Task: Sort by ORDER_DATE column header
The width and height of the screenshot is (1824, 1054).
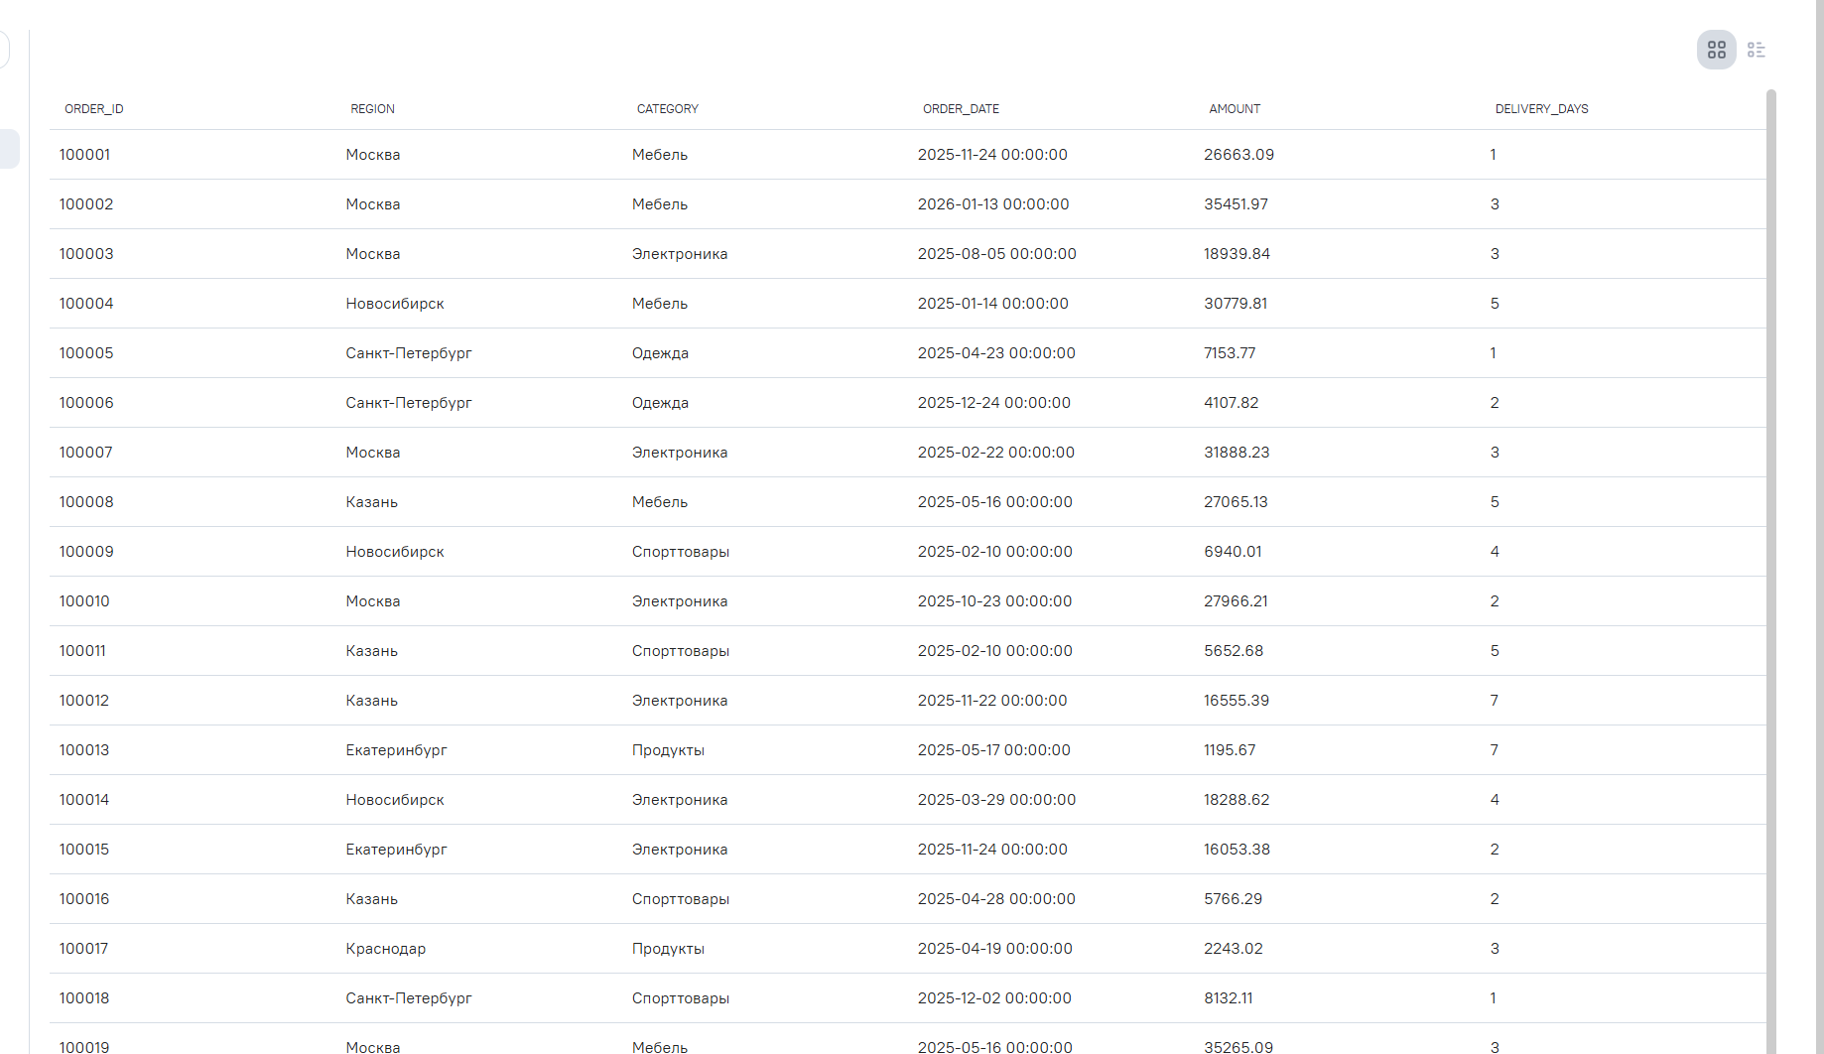Action: click(x=961, y=109)
